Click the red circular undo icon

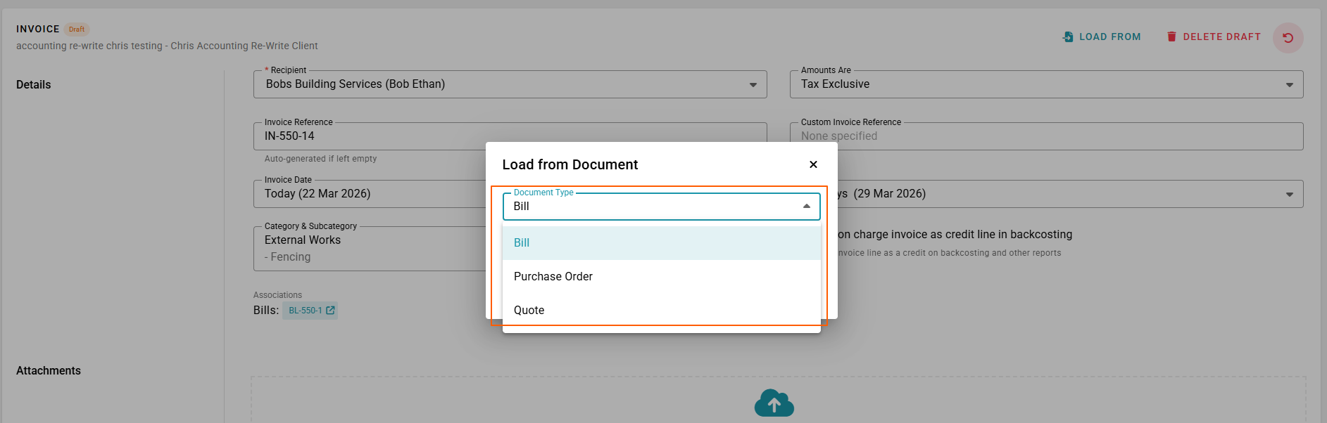[1288, 38]
